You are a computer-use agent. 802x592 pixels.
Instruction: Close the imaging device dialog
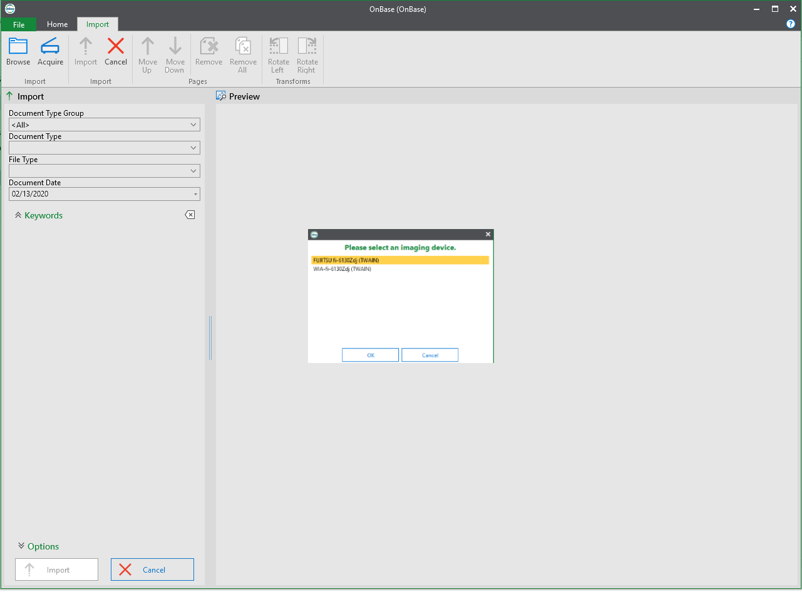click(x=488, y=234)
